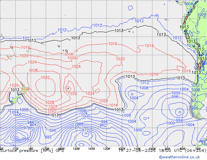Click the 110W longitude axis label
The width and height of the screenshot is (207, 160).
pos(137,149)
